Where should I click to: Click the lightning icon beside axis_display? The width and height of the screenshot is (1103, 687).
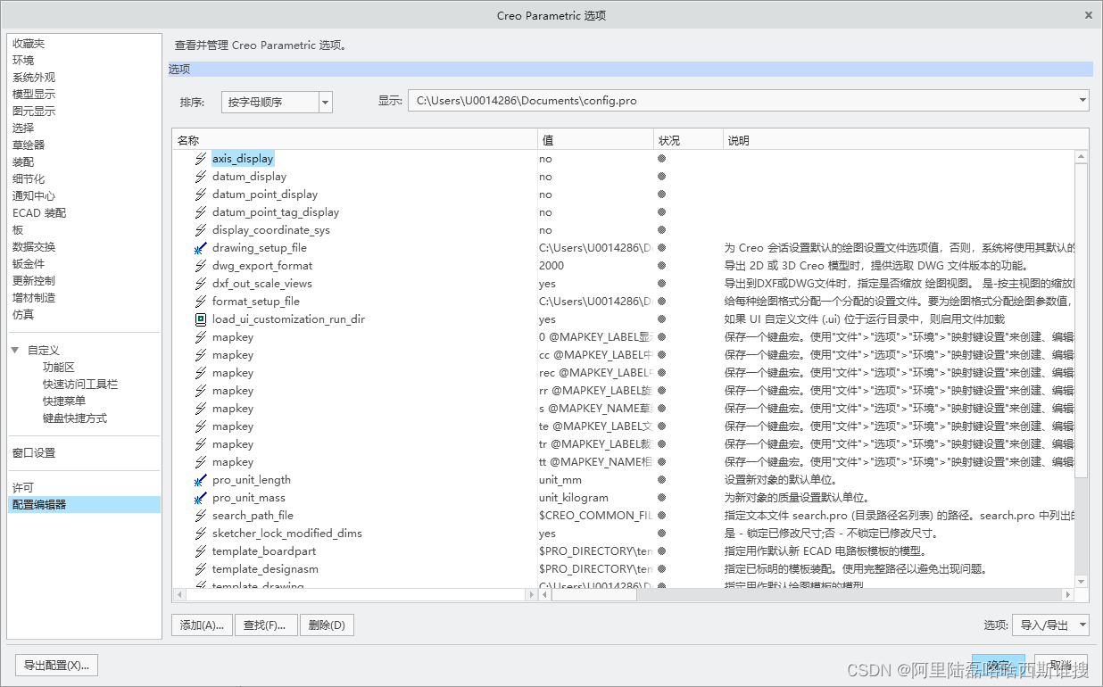point(201,159)
